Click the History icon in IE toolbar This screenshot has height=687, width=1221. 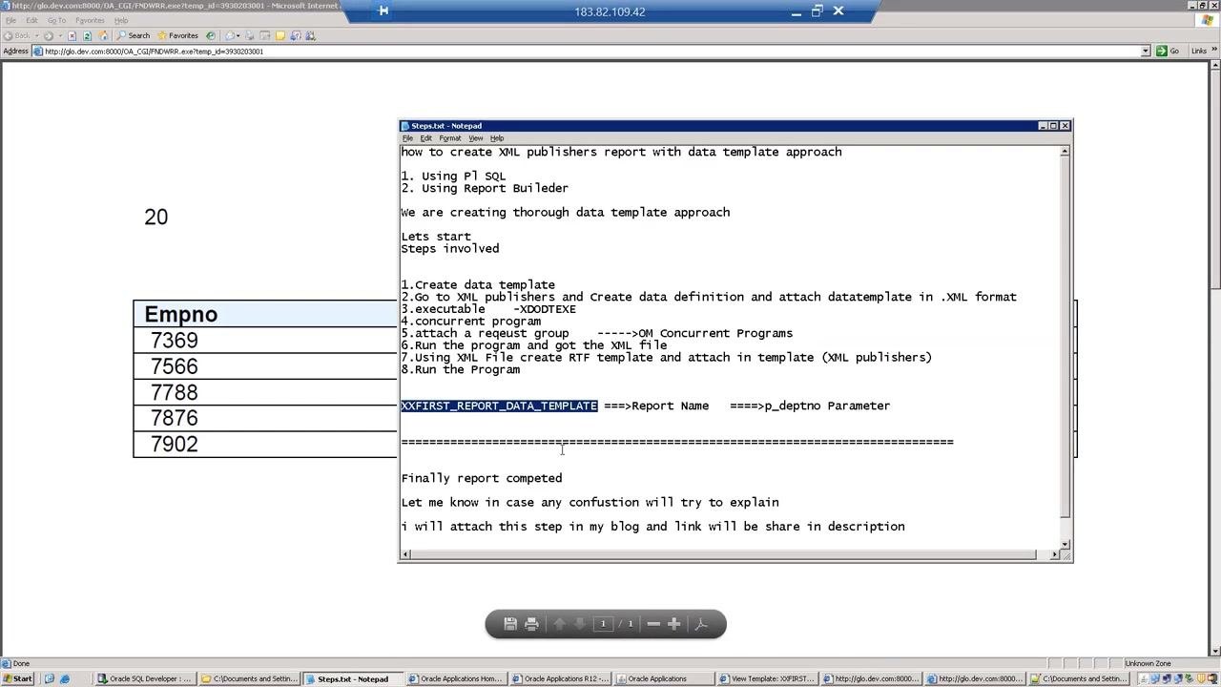(211, 35)
